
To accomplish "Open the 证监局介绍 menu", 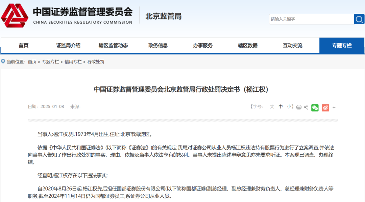I will pyautogui.click(x=68, y=45).
